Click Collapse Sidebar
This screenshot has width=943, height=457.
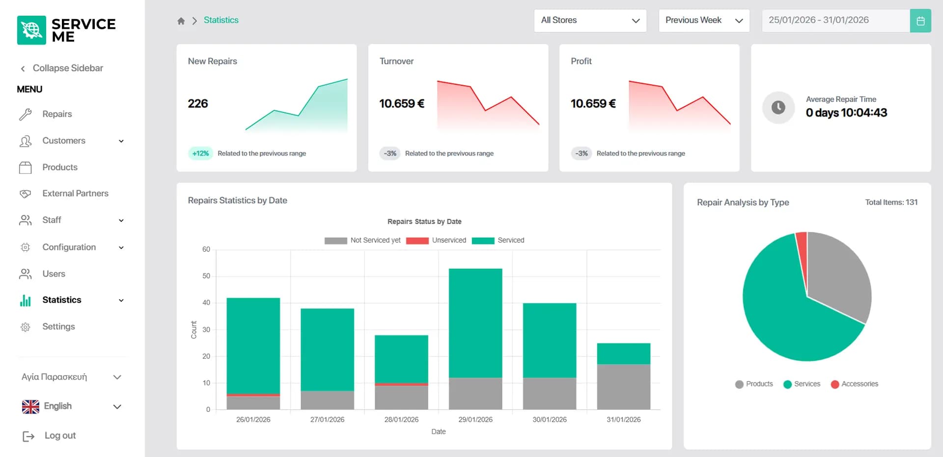point(62,68)
